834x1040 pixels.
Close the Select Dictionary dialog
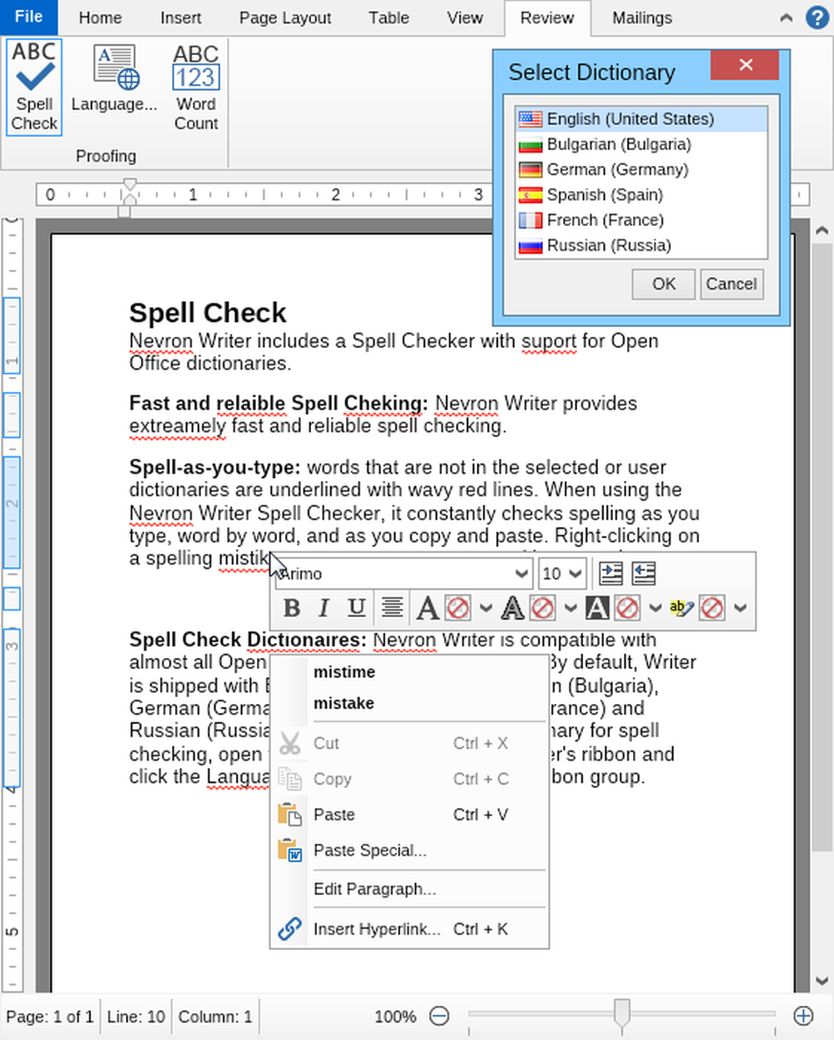pos(746,64)
